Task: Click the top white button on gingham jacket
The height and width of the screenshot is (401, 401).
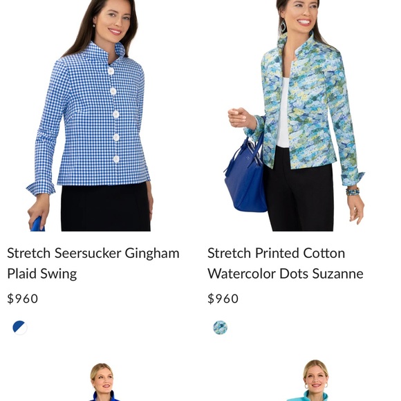Action: click(111, 71)
